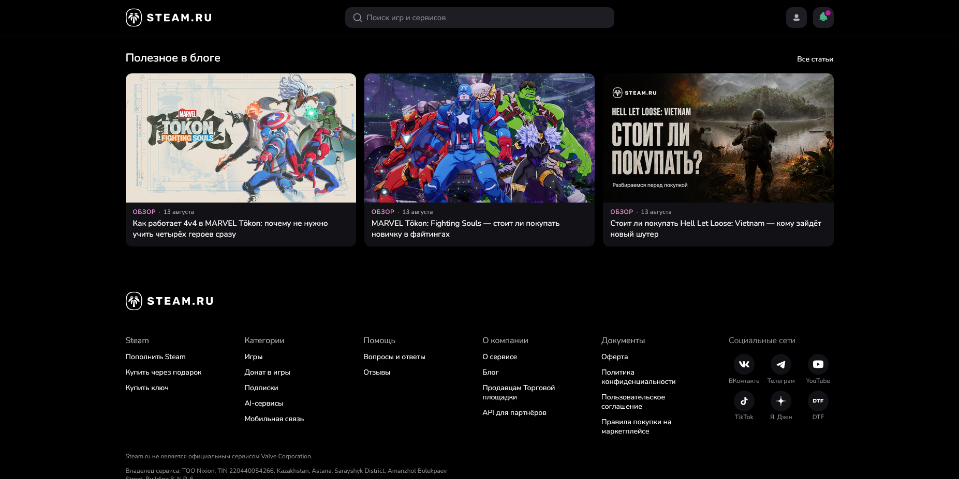Click the search magnifier icon

[x=357, y=18]
